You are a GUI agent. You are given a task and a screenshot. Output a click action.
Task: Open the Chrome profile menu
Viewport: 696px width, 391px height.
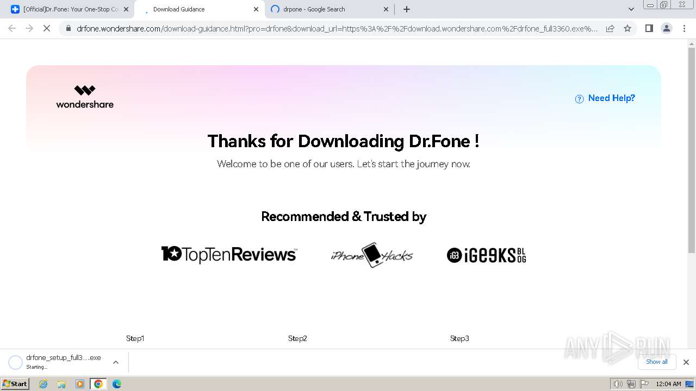coord(667,28)
